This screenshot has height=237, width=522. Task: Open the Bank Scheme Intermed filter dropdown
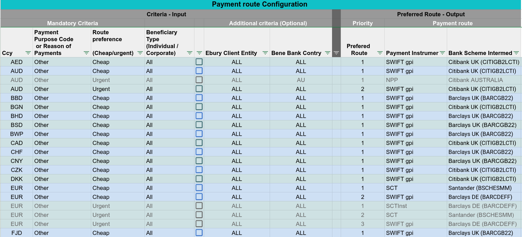click(x=516, y=53)
